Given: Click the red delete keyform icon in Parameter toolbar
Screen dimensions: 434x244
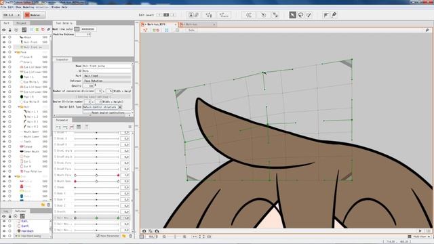Looking at the screenshot, I should click(72, 127).
